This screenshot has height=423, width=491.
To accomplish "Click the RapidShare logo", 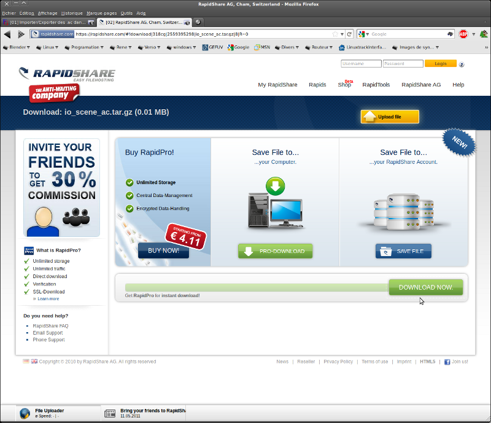I will coord(67,74).
